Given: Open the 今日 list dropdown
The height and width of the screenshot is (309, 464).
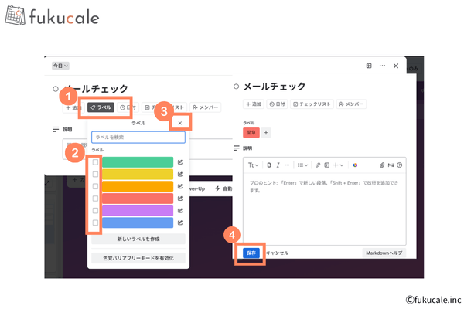Looking at the screenshot, I should click(61, 66).
